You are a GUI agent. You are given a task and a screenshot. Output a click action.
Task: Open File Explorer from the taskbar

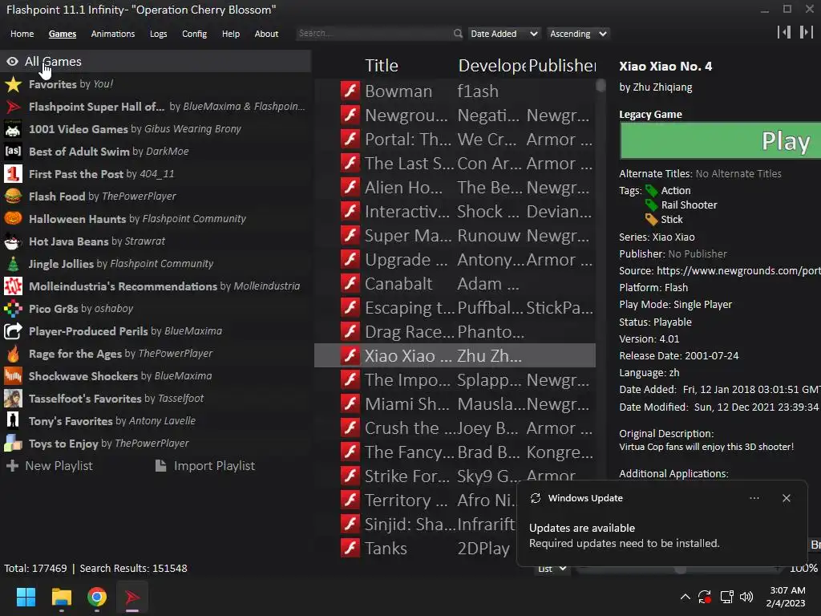61,597
